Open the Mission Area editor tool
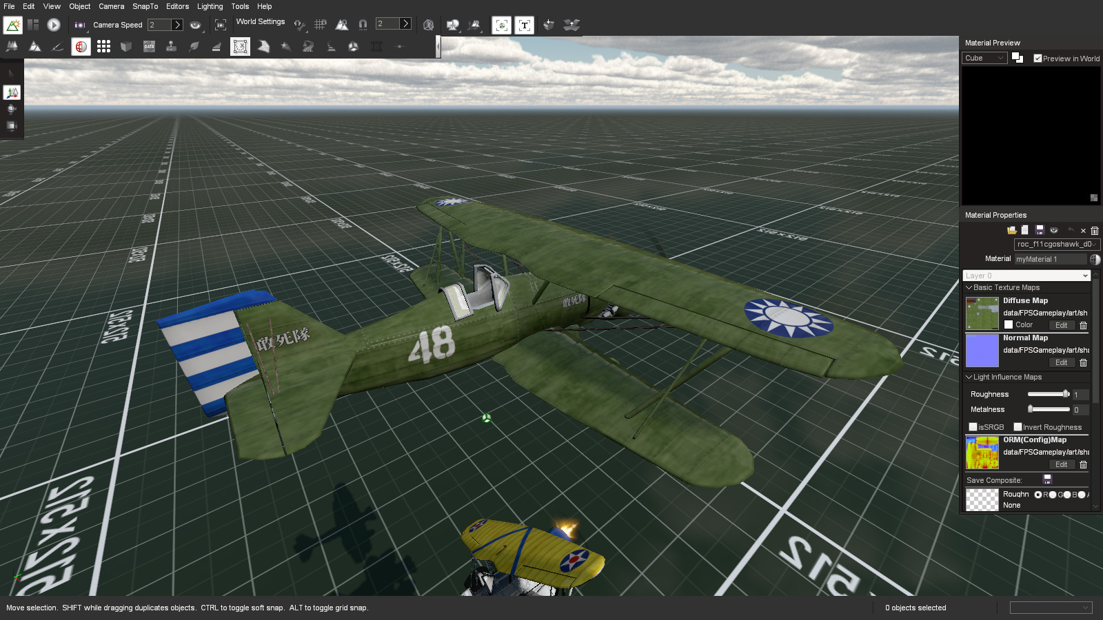Viewport: 1103px width, 620px height. [x=240, y=46]
